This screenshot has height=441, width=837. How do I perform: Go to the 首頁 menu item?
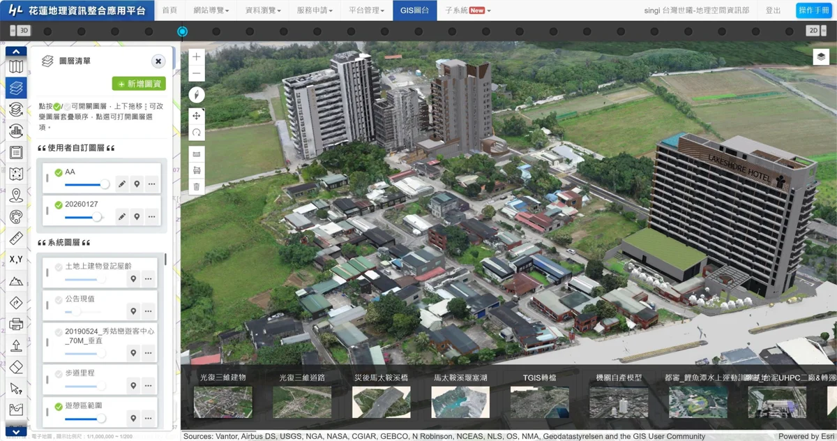[169, 10]
